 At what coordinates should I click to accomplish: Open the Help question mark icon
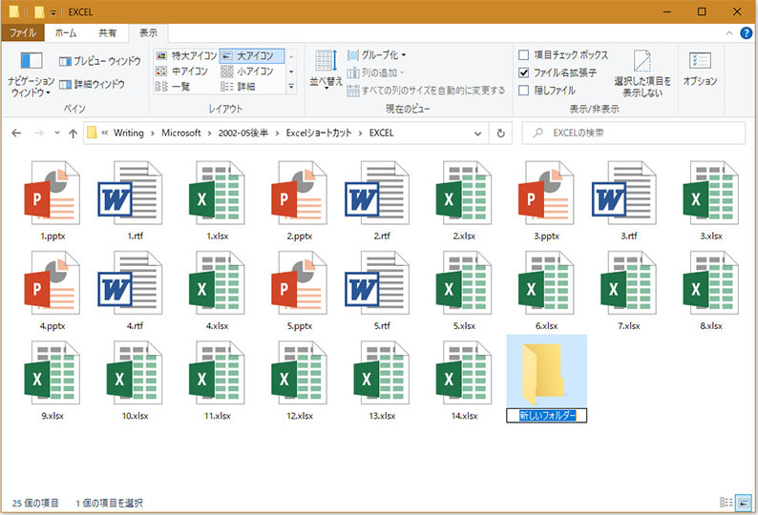[x=747, y=32]
